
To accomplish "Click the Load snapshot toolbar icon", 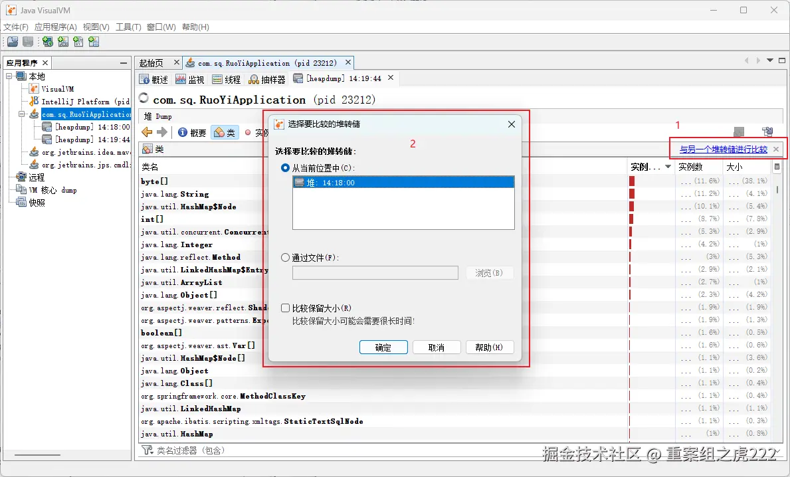I will (13, 42).
